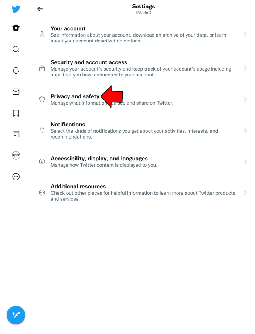Viewport: 255px width, 334px height.
Task: Expand chevron beside Additional resources
Action: (246, 193)
